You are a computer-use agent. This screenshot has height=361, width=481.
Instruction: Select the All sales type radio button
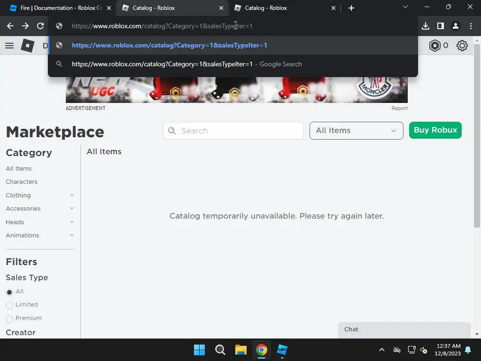[x=9, y=292]
